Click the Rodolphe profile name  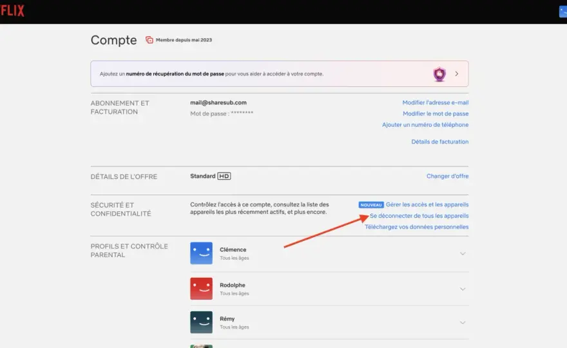[x=233, y=285]
